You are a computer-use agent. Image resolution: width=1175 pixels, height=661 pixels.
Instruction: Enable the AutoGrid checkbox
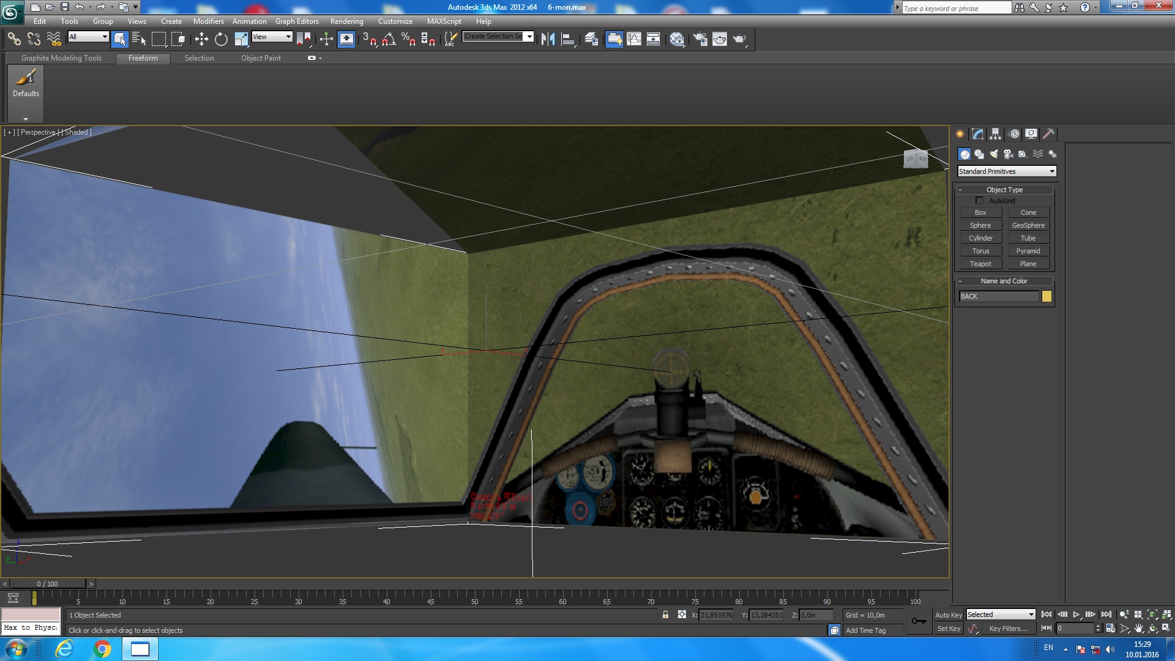point(979,201)
